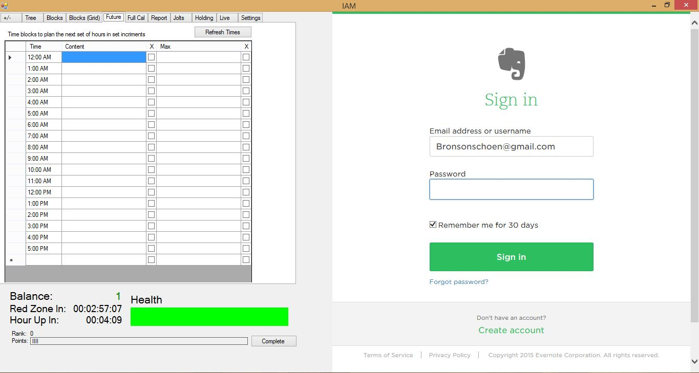Open the Forgot password link
Screen dimensions: 699x373
pyautogui.click(x=459, y=282)
